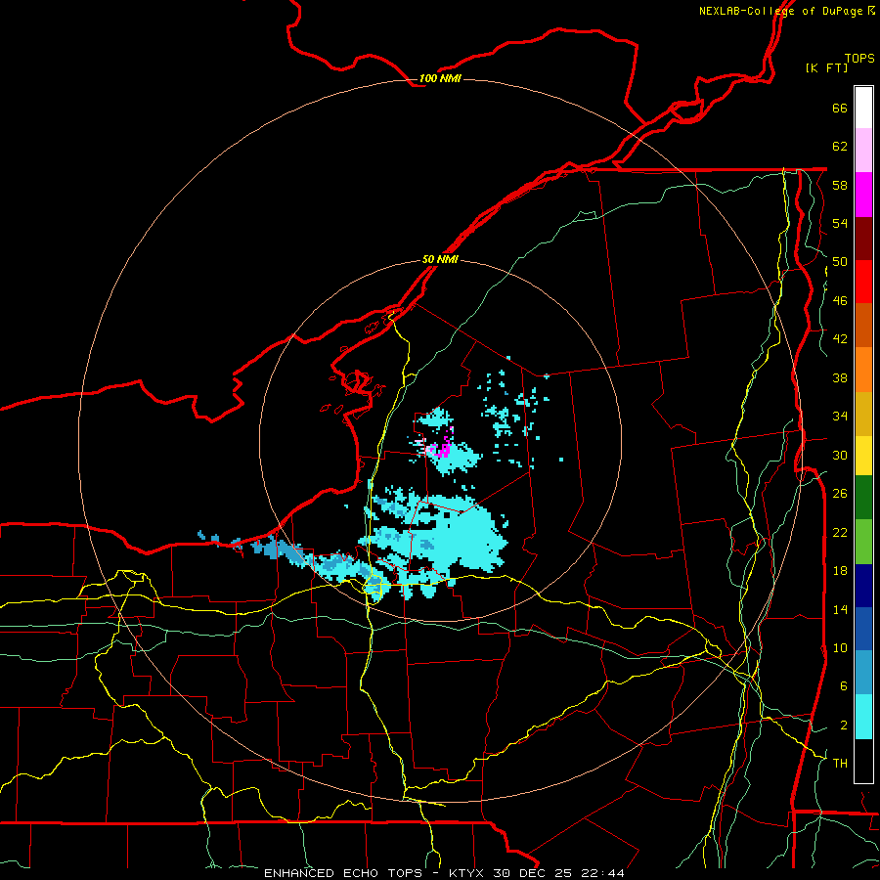The height and width of the screenshot is (880, 880).
Task: Click the 50 NMI range ring label
Action: pos(440,259)
